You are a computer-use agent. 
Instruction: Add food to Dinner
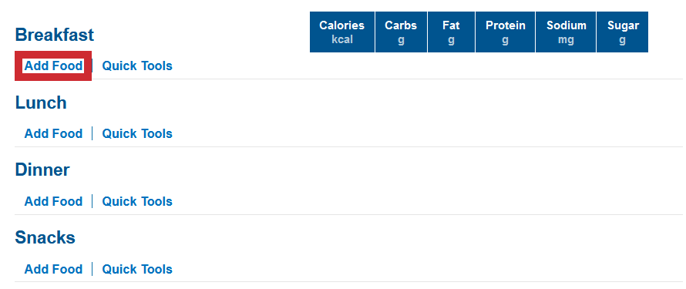(x=53, y=201)
